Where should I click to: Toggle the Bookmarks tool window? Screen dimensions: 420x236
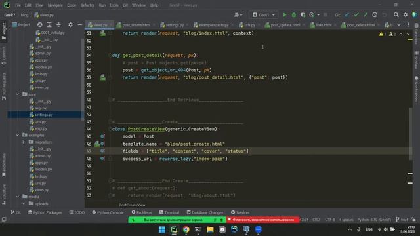tap(4, 165)
